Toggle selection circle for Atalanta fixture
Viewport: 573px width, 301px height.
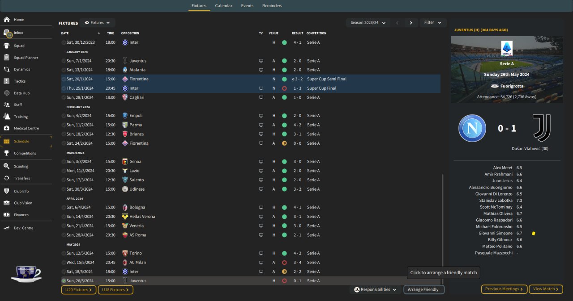pos(64,70)
